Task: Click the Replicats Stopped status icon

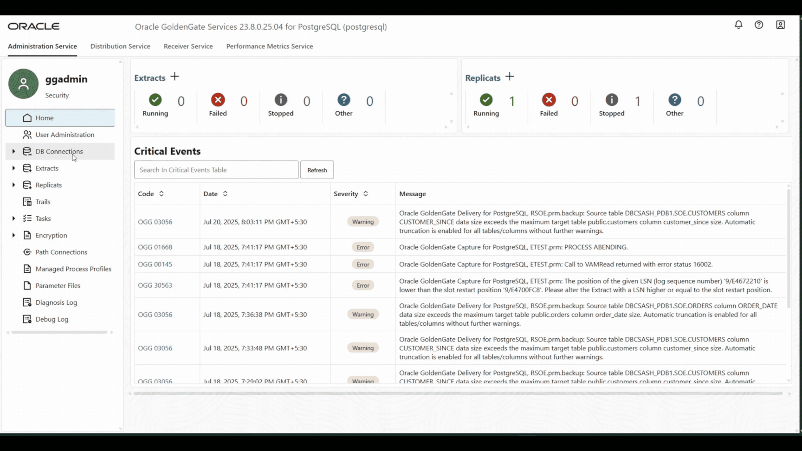Action: point(612,100)
